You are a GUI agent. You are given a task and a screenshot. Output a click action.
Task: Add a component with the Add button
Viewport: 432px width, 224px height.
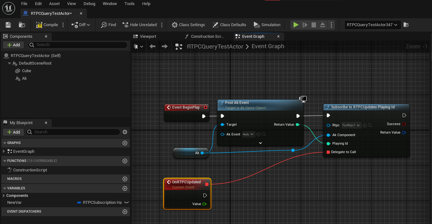(x=13, y=45)
